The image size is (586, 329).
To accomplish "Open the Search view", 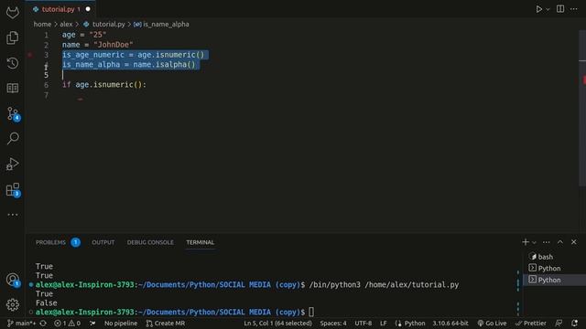I will [13, 138].
